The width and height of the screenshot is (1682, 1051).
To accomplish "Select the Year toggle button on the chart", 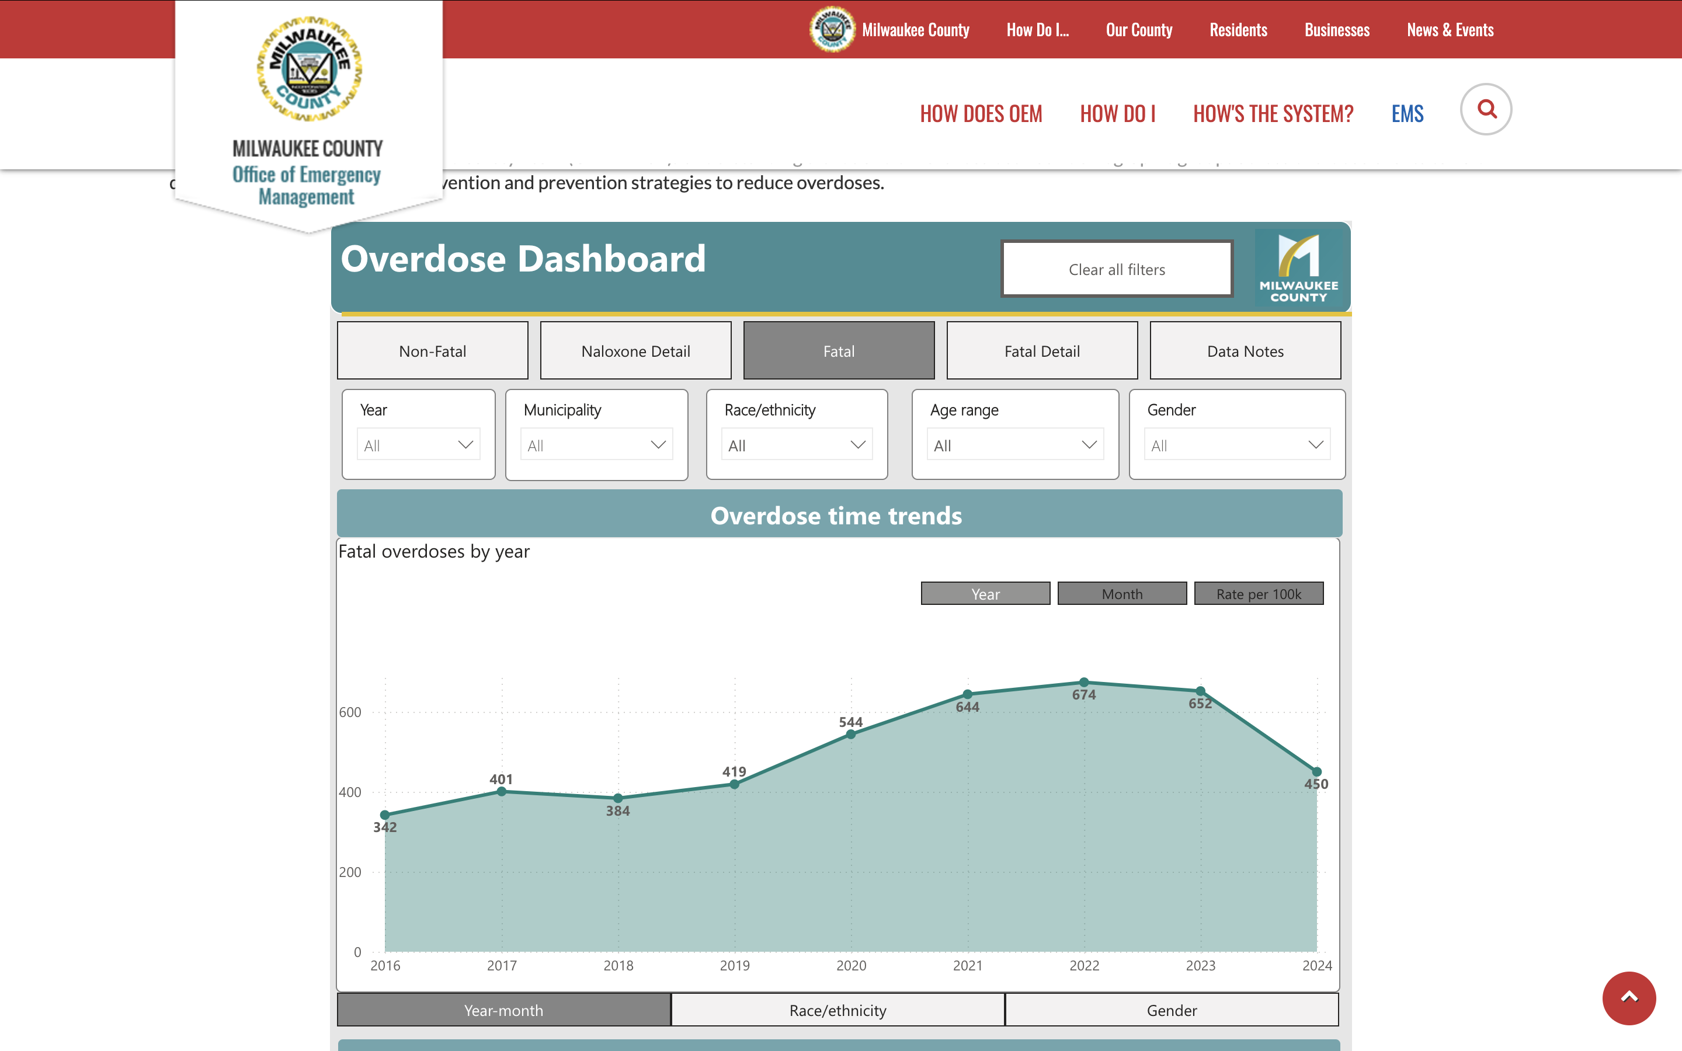I will (986, 592).
